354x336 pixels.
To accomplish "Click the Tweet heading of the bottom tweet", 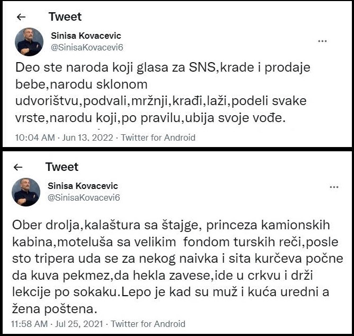I will (x=62, y=167).
